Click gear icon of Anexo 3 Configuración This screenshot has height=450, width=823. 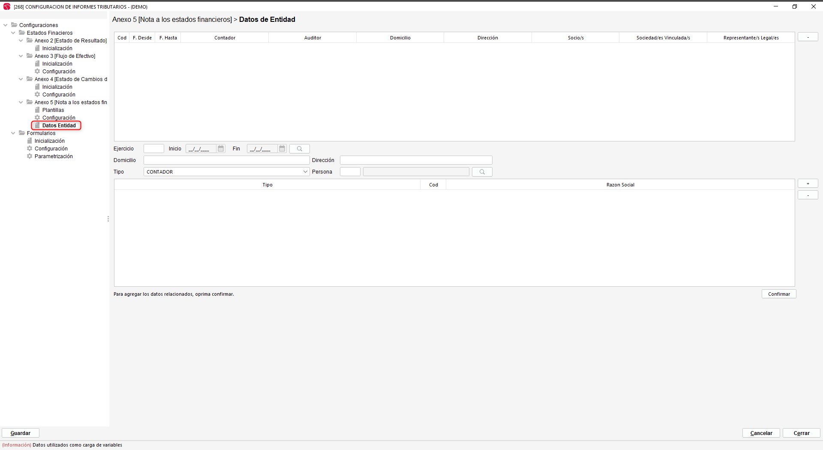(x=37, y=72)
